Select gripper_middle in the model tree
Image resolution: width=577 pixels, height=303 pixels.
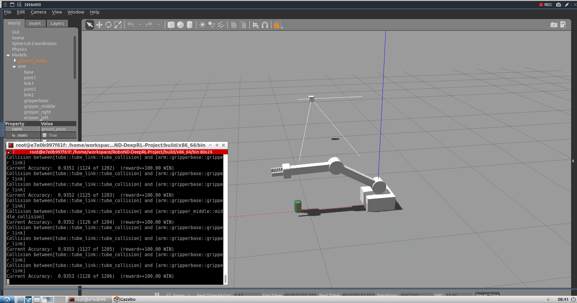click(39, 106)
